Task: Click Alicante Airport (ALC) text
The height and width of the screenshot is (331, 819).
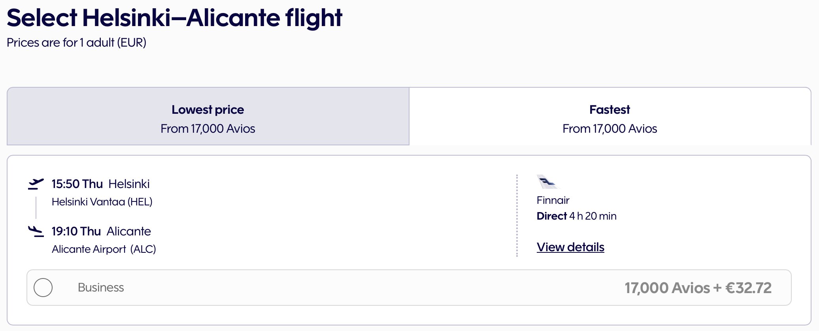Action: click(x=104, y=249)
